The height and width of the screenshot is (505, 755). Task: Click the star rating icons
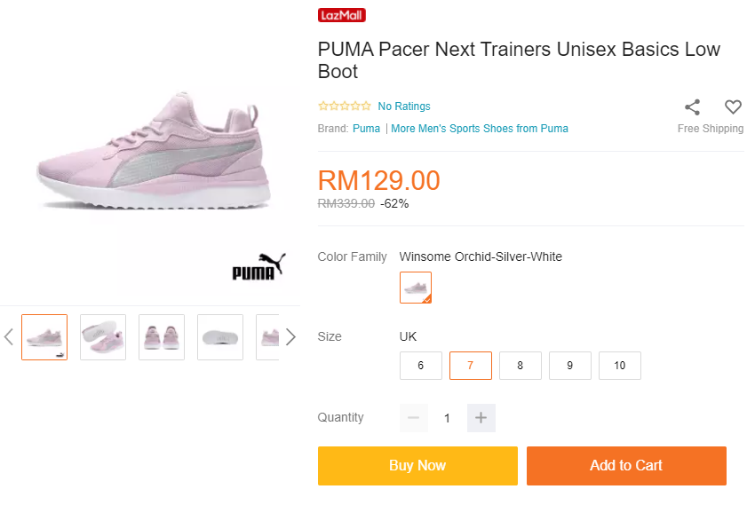[x=345, y=107]
